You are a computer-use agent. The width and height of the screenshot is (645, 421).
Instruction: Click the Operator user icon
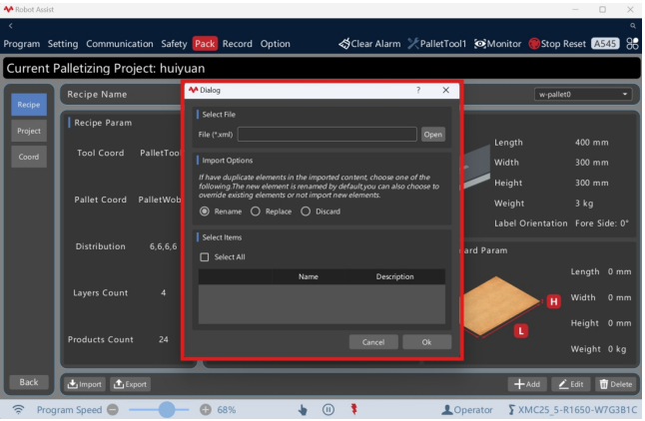446,409
